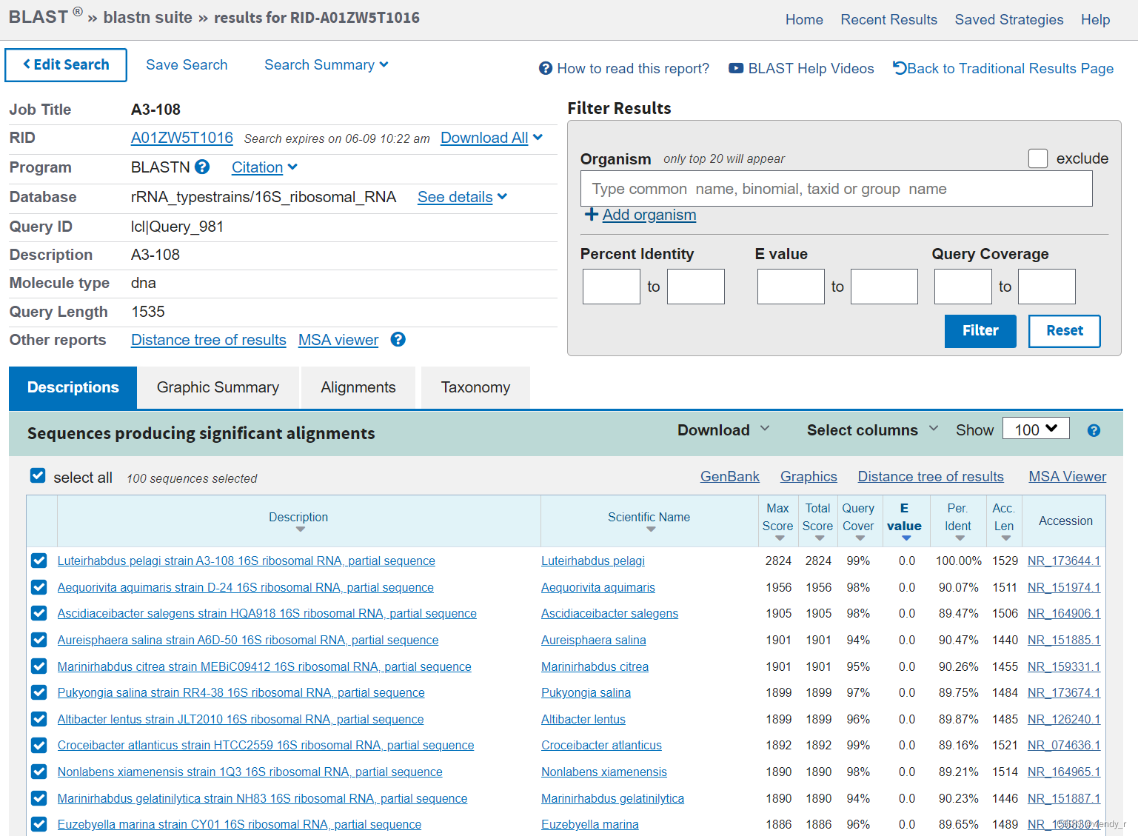Click the E value minimum field
The width and height of the screenshot is (1138, 836).
click(791, 287)
